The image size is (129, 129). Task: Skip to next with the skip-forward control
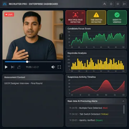click(x=13, y=67)
